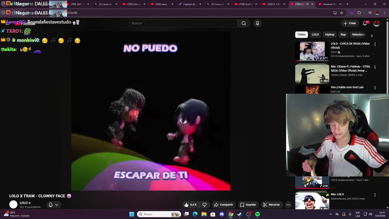Open Mix: Clúster thumbnail

(x=312, y=74)
